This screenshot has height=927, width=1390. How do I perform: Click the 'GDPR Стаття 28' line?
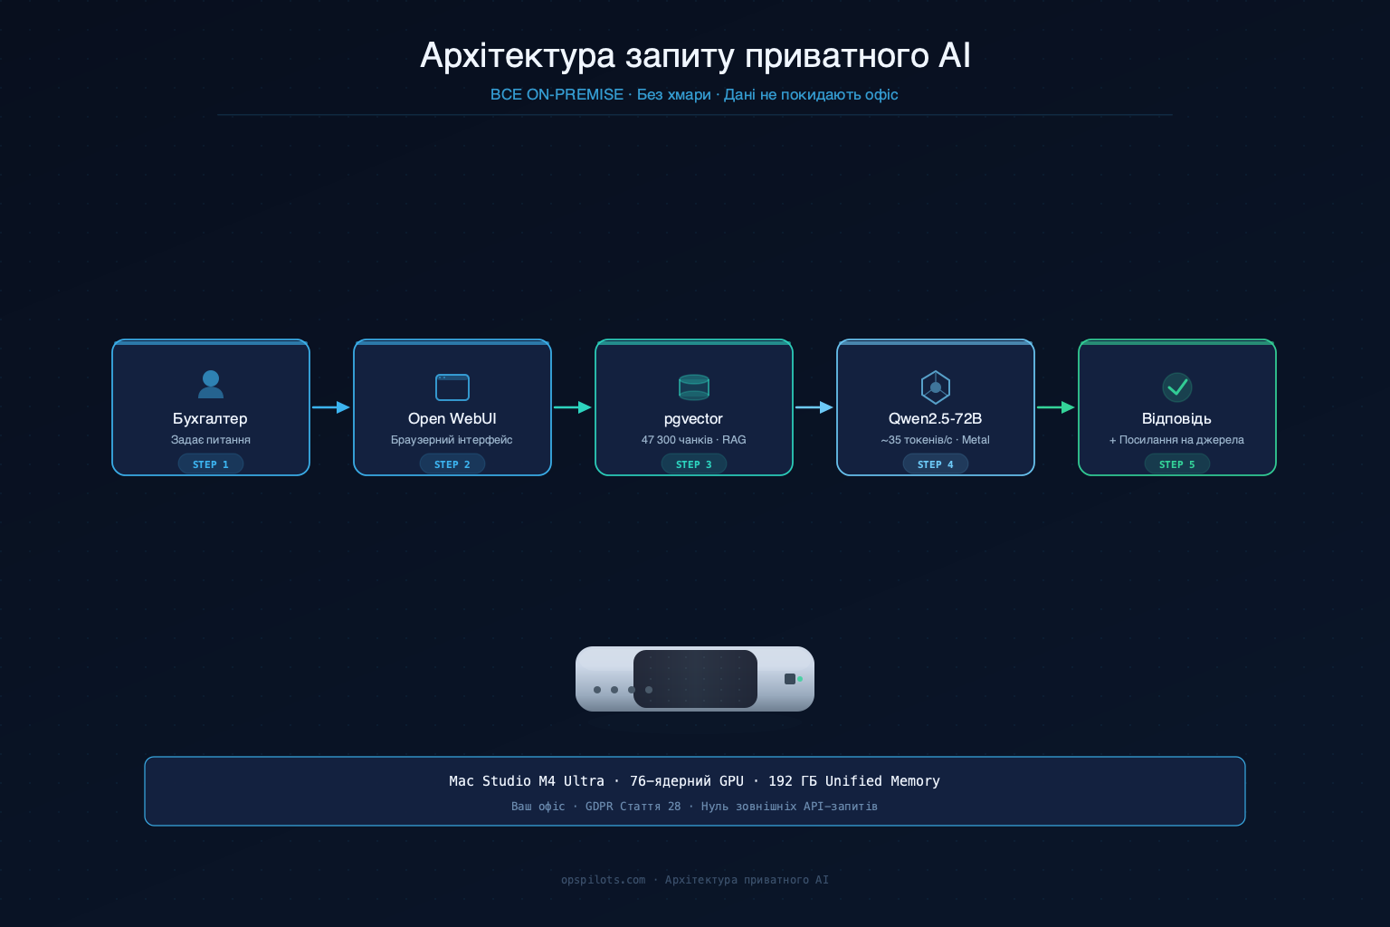(x=695, y=806)
